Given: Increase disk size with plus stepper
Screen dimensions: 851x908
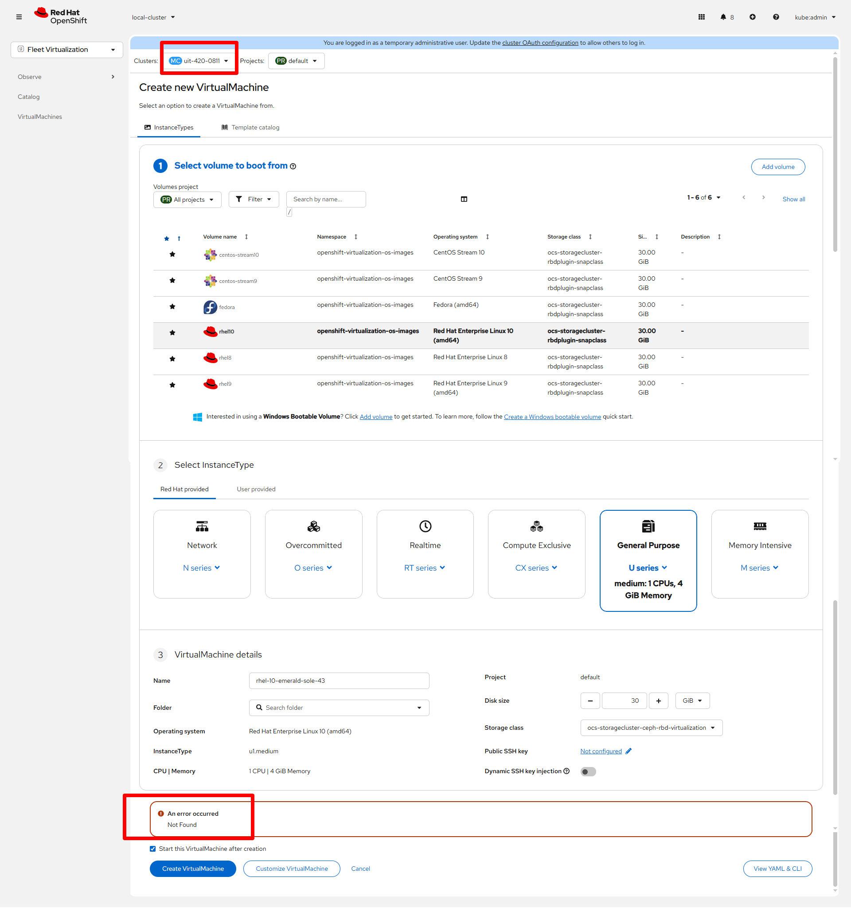Looking at the screenshot, I should 658,701.
